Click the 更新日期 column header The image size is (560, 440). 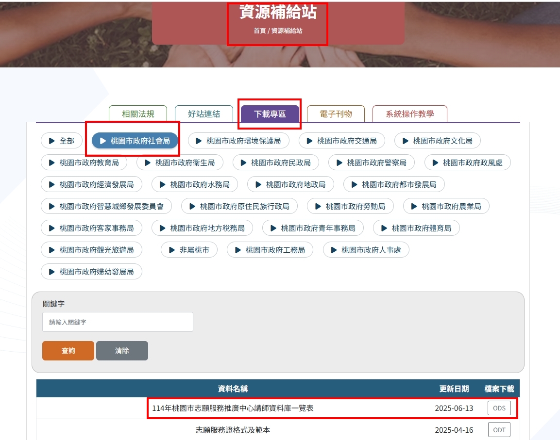(454, 389)
